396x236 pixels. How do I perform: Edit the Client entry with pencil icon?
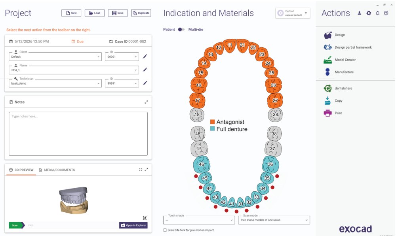(x=145, y=57)
